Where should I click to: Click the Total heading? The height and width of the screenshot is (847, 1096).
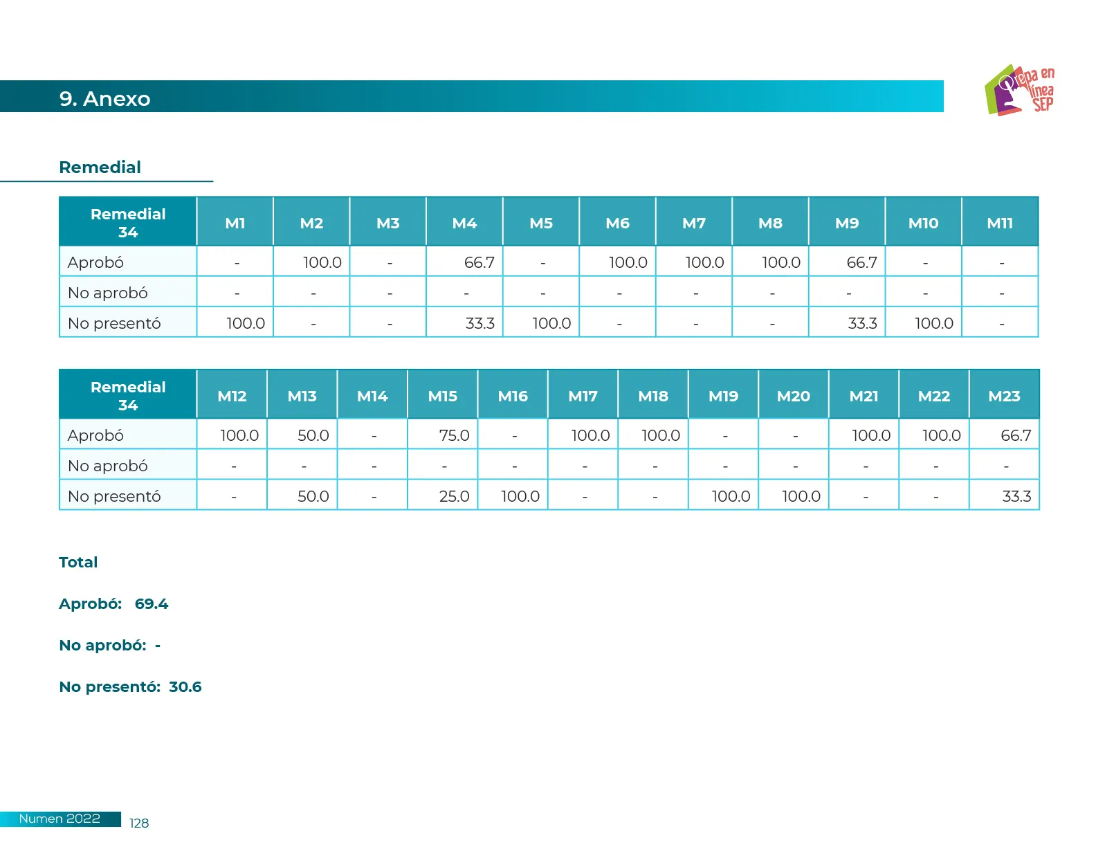pos(78,562)
